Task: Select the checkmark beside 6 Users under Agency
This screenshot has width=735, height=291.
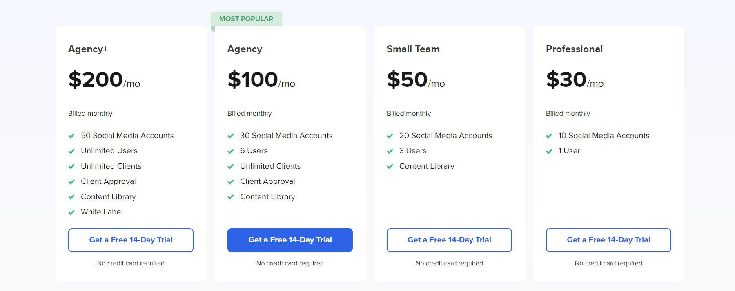Action: (231, 151)
